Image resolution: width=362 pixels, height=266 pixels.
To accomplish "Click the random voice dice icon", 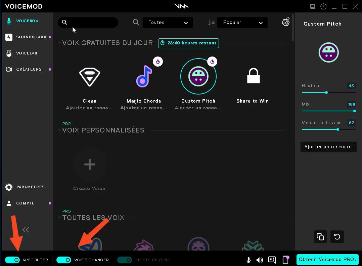I will 285,22.
